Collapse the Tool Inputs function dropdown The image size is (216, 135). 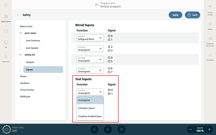[x=90, y=92]
